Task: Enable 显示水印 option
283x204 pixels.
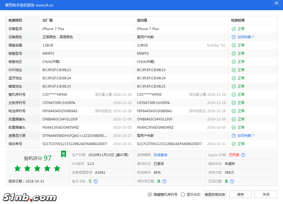Action: [183, 195]
